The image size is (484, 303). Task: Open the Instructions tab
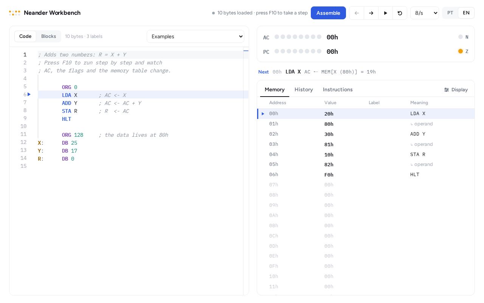pyautogui.click(x=338, y=90)
